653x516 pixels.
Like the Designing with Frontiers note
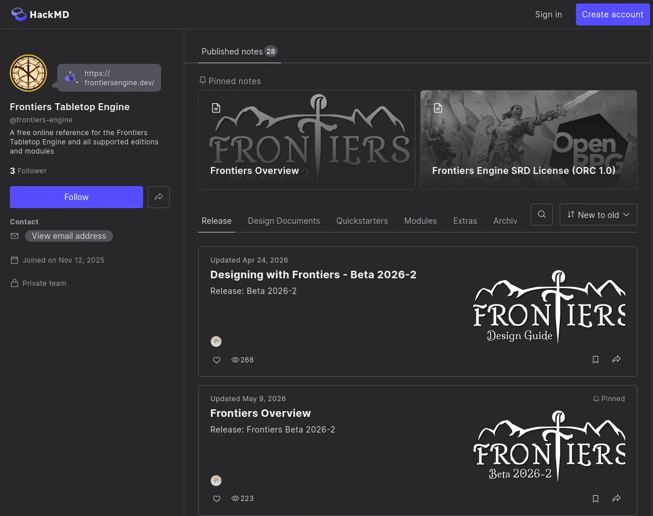point(217,360)
